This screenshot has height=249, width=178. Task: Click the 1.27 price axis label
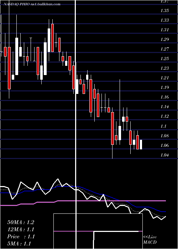[x=164, y=49]
